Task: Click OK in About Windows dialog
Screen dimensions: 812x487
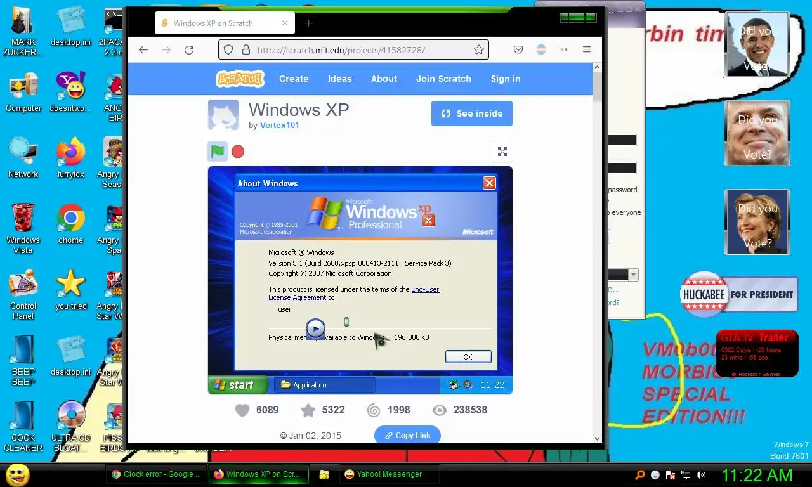Action: point(468,356)
